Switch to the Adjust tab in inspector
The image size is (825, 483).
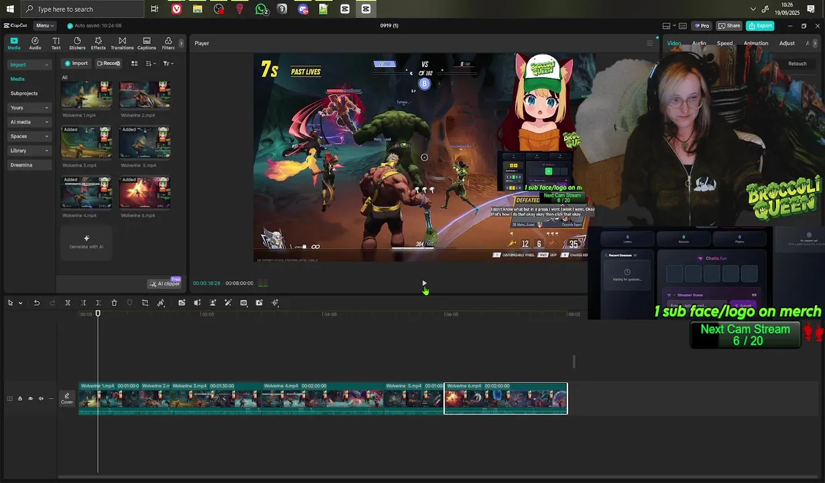[x=787, y=43]
